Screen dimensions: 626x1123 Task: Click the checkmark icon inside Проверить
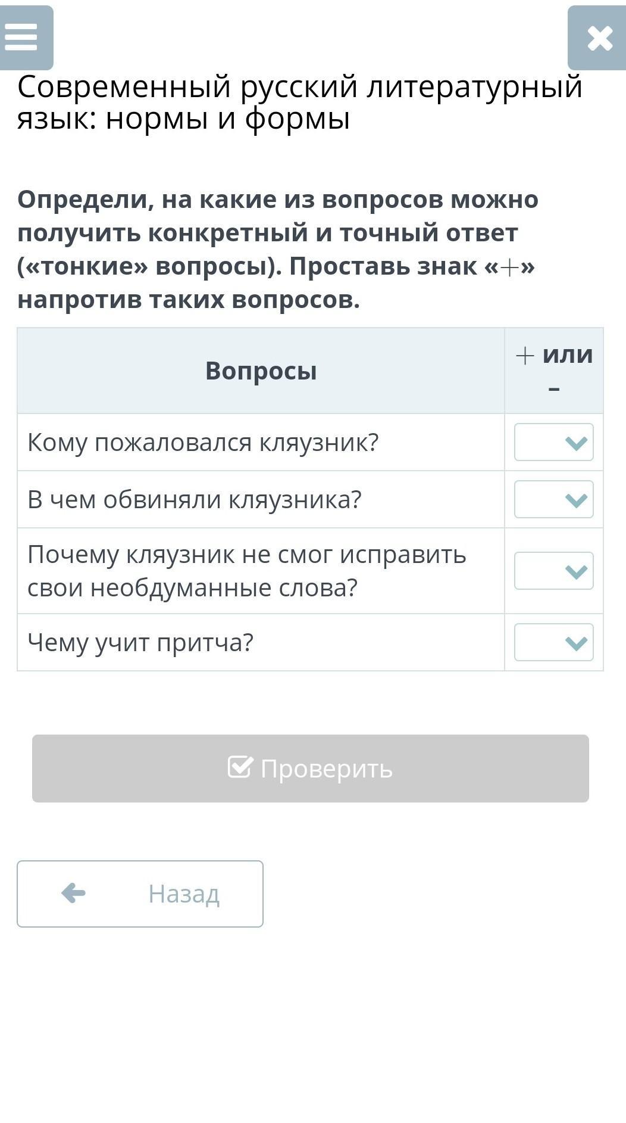[240, 767]
